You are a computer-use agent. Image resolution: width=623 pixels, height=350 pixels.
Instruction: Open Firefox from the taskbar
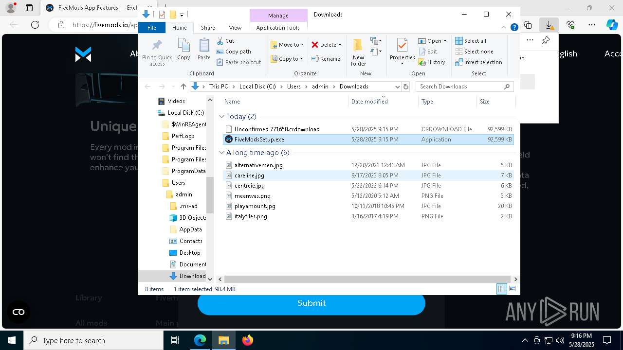pyautogui.click(x=248, y=340)
